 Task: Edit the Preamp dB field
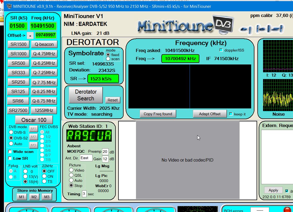coord(105,152)
